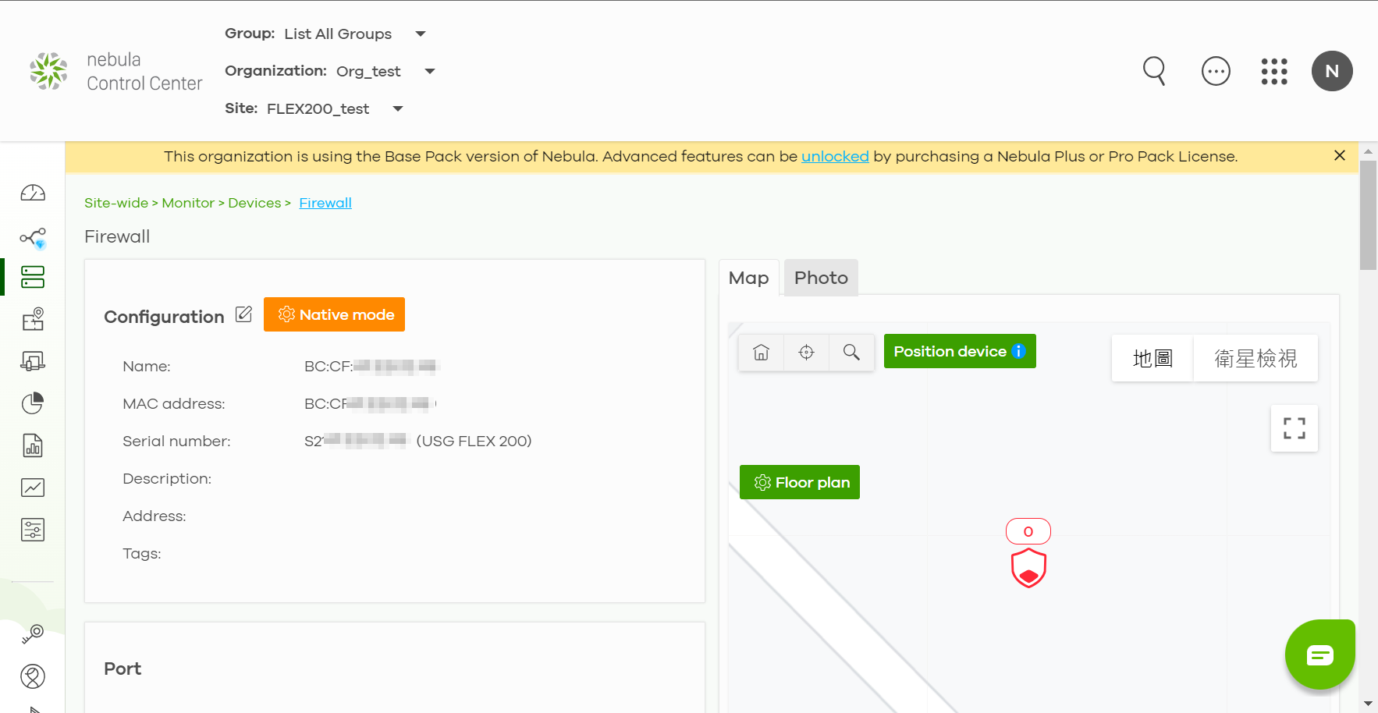Click the Site-wide breadcrumb
This screenshot has height=713, width=1378.
[x=116, y=203]
